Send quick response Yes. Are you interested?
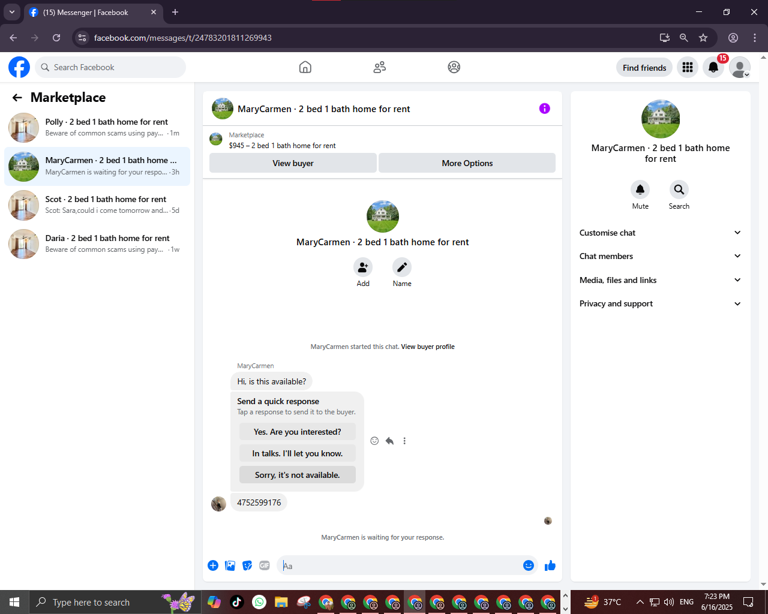Viewport: 768px width, 614px height. click(298, 432)
